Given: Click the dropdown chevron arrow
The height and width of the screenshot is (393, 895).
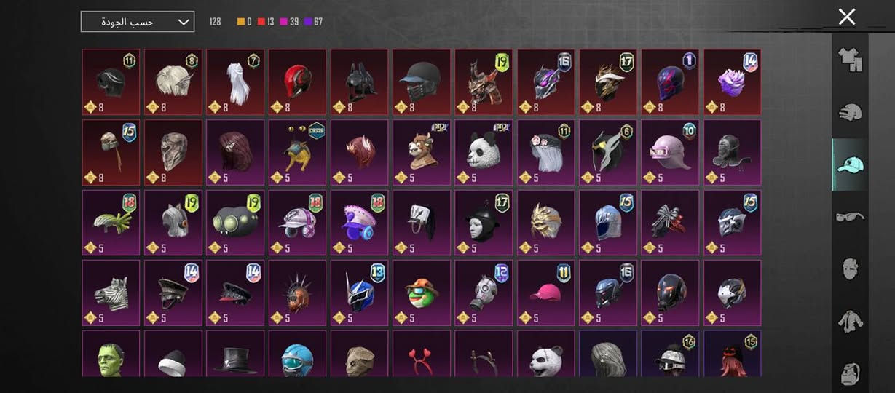Looking at the screenshot, I should (x=184, y=22).
